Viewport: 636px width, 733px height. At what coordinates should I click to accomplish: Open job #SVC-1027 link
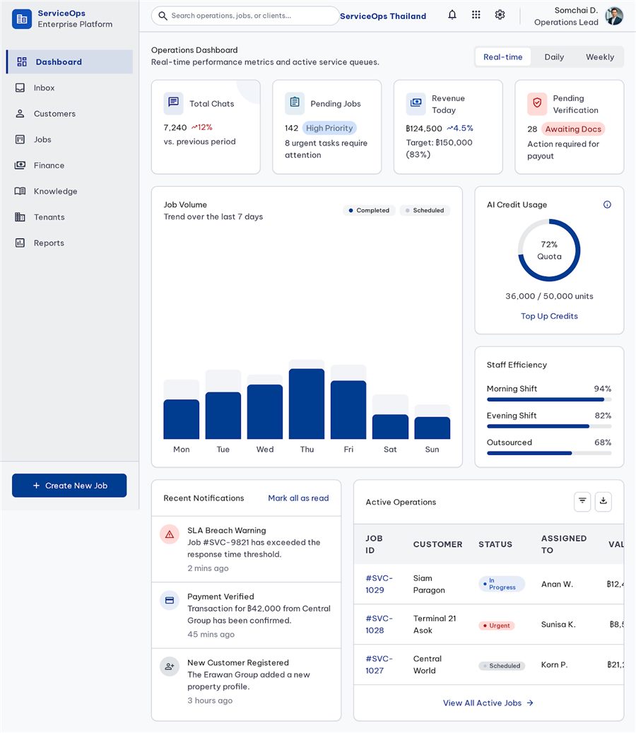click(x=379, y=664)
